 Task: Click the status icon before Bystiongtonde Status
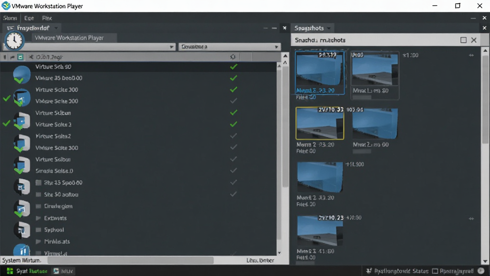369,271
